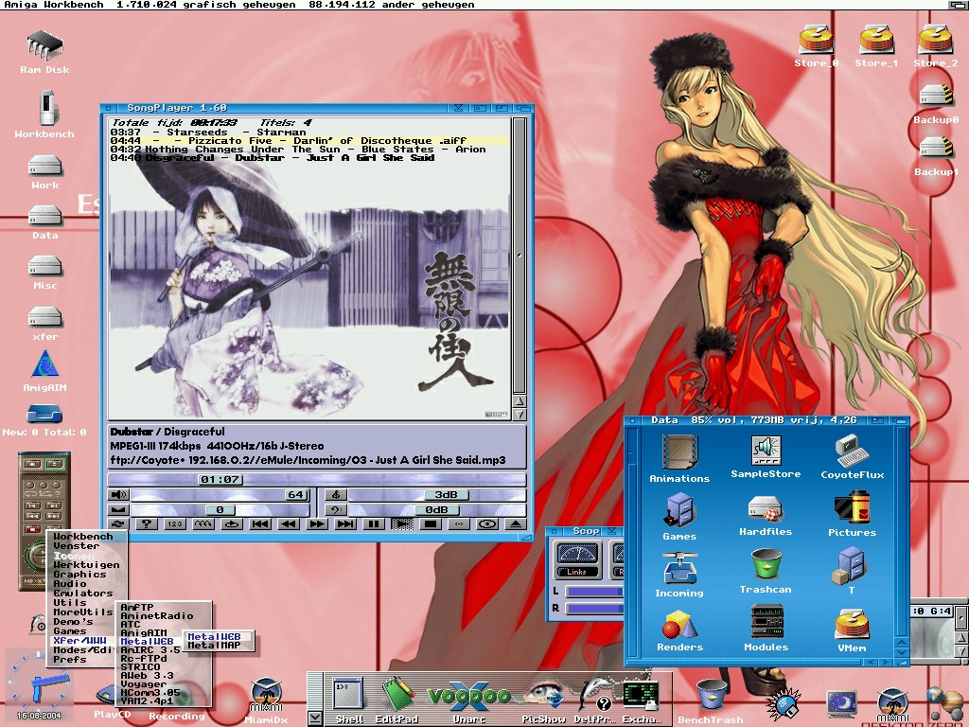This screenshot has width=969, height=727.
Task: Click the Scop window dropdown arrow
Action: point(611,531)
